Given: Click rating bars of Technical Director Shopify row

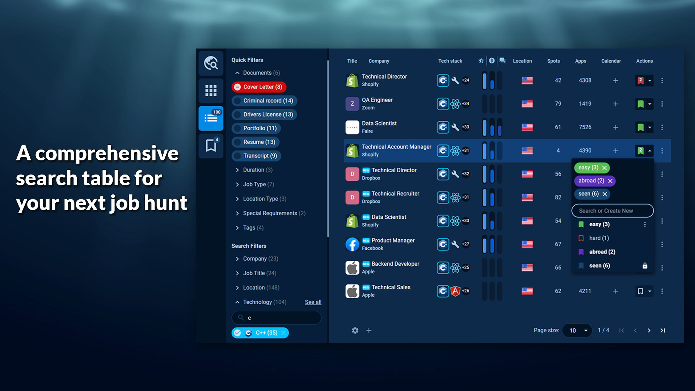Looking at the screenshot, I should tap(492, 80).
